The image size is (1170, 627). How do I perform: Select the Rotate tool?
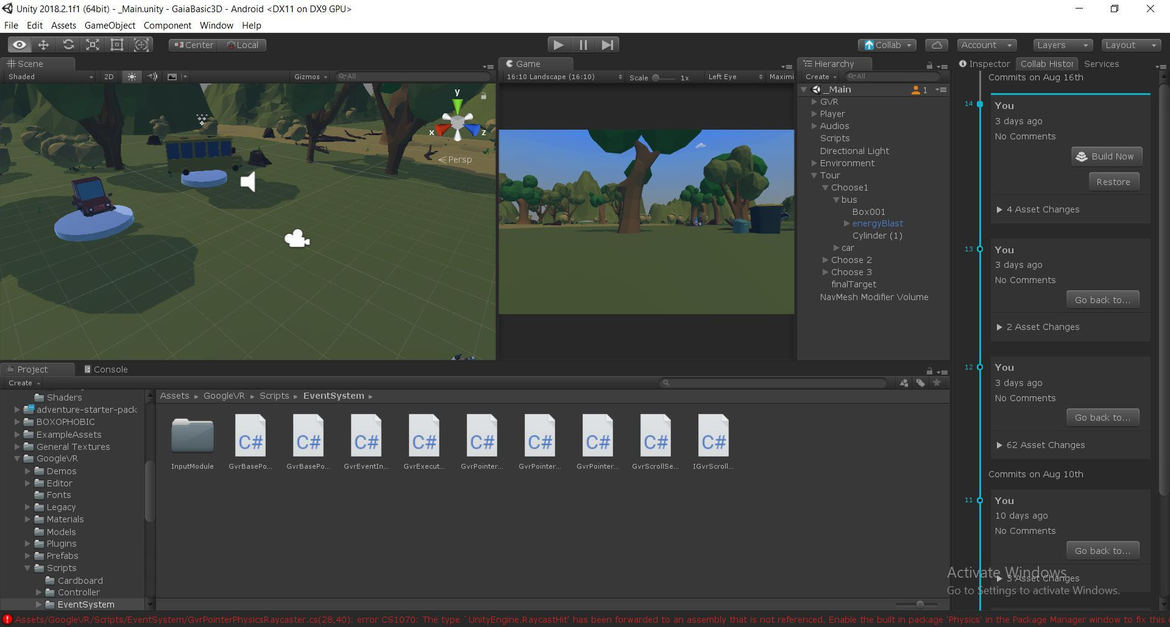(x=68, y=45)
